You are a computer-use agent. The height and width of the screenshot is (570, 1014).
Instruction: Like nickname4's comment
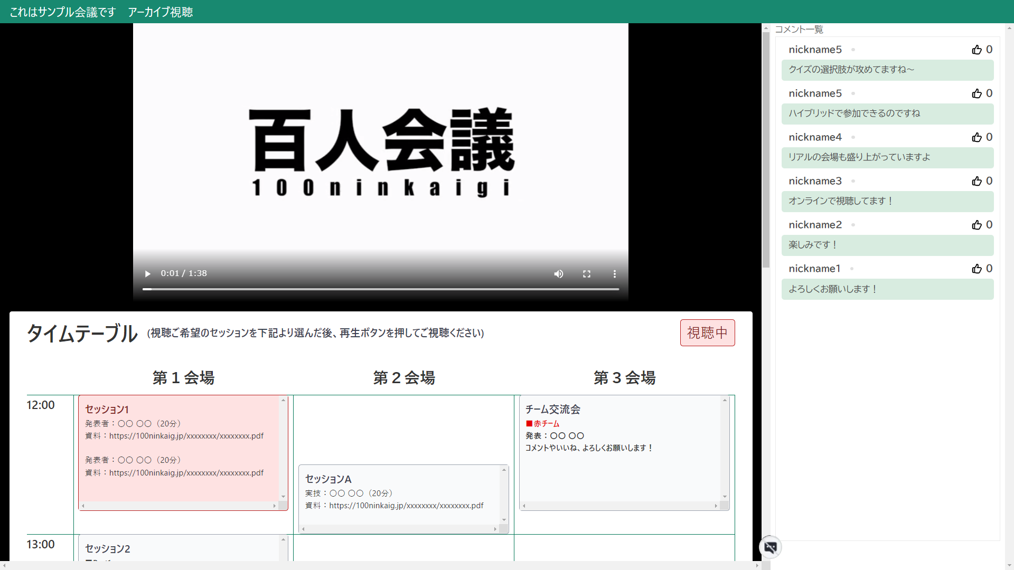click(977, 137)
